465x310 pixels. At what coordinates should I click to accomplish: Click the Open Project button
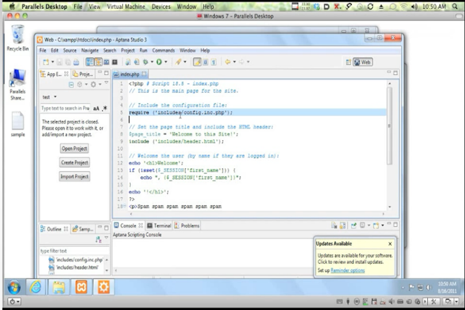pos(74,149)
